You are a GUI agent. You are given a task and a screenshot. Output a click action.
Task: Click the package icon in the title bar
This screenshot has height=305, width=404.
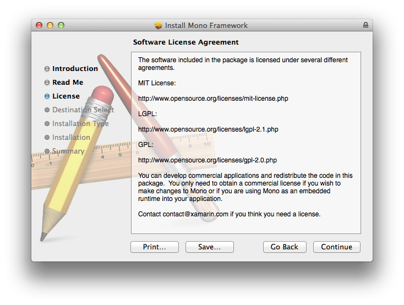click(x=159, y=25)
